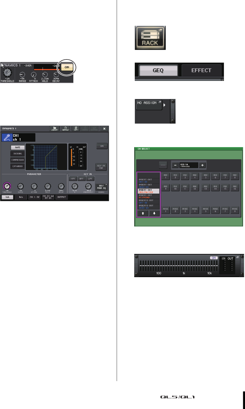Select the CH 33-64 ST IN tab
This screenshot has width=245, height=409.
point(48,197)
